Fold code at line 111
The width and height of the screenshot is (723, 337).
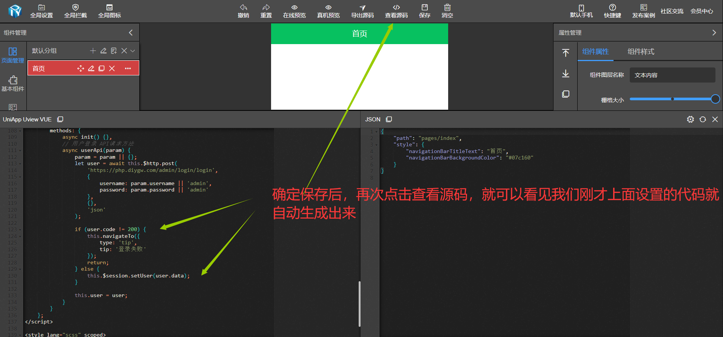pos(20,150)
